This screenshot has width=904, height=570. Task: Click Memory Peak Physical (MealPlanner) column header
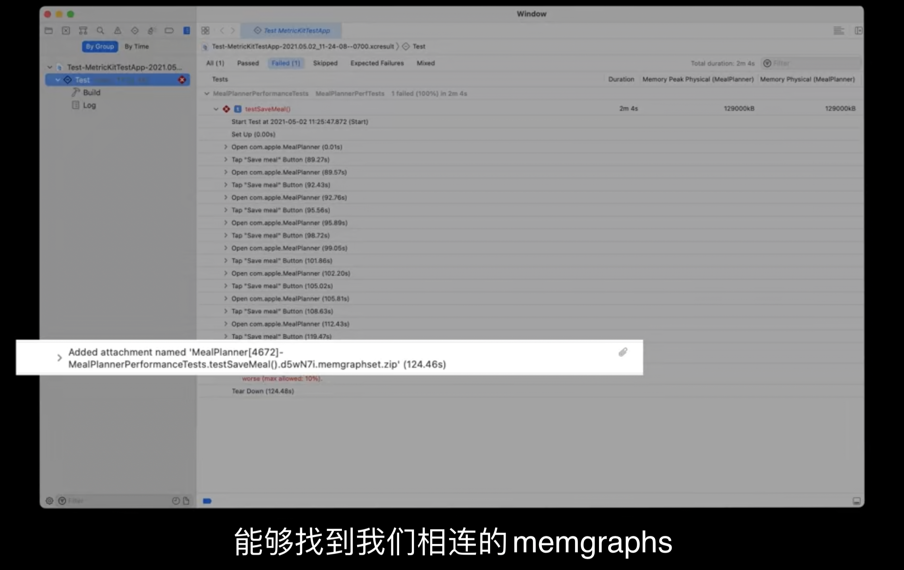[x=698, y=79]
